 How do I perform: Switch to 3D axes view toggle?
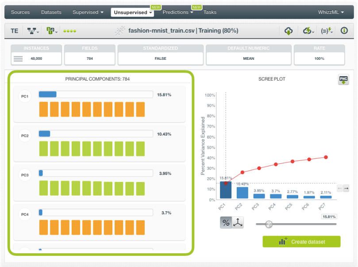tap(238, 223)
